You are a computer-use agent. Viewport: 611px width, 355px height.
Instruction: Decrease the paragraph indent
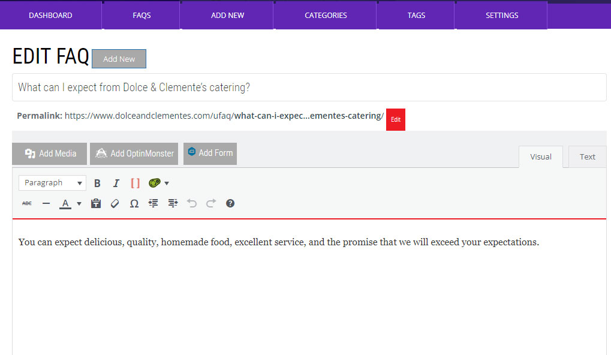[153, 203]
